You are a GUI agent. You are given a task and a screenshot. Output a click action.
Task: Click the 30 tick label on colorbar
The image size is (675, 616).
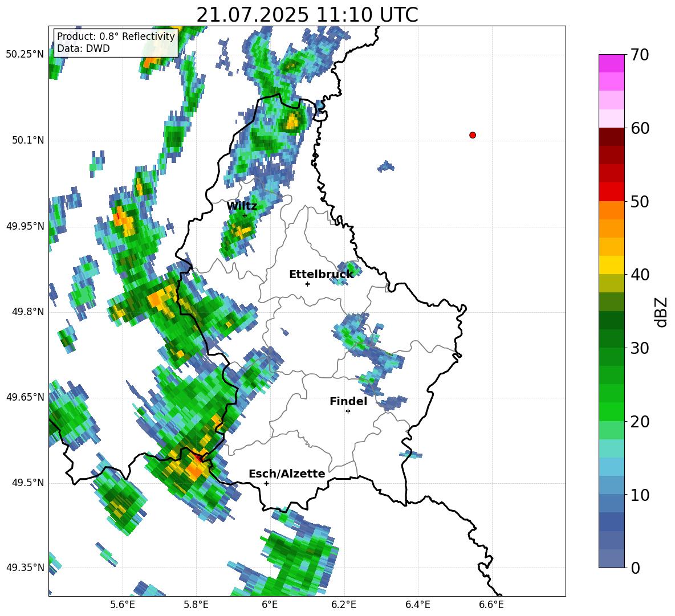640,348
